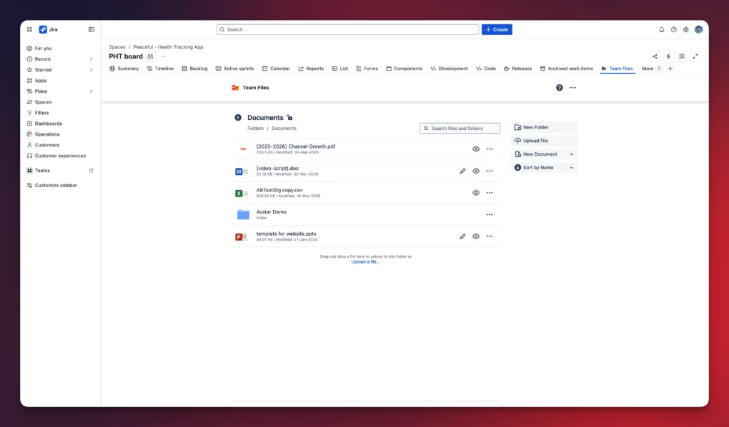Click Folders in the Documents breadcrumb
This screenshot has width=729, height=427.
tap(255, 129)
